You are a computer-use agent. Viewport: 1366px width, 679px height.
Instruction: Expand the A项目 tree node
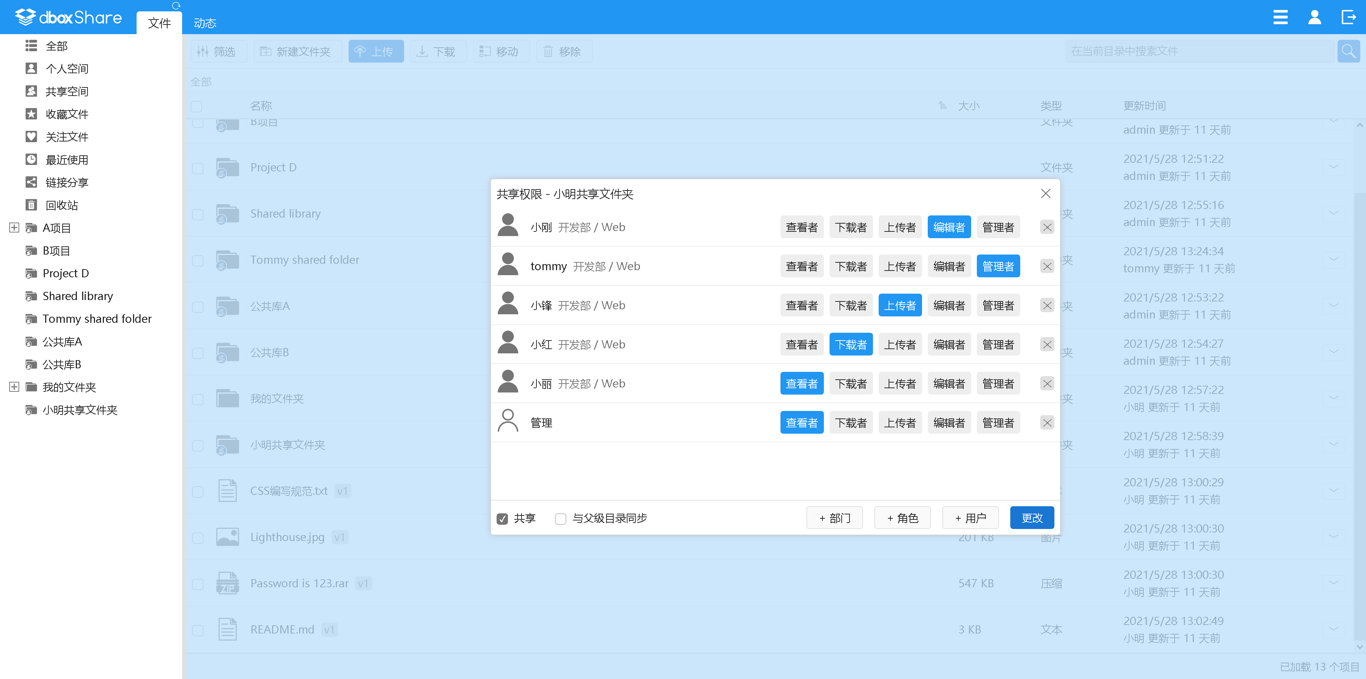click(x=14, y=228)
